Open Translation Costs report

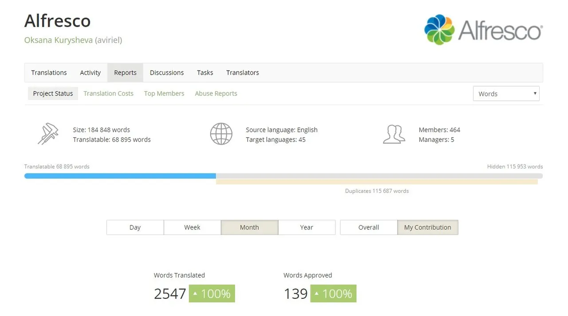[108, 94]
